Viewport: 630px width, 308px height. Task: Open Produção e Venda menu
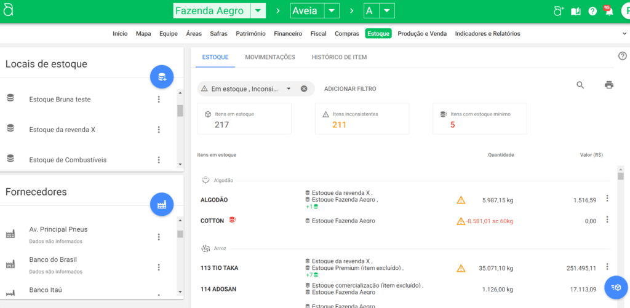(422, 34)
